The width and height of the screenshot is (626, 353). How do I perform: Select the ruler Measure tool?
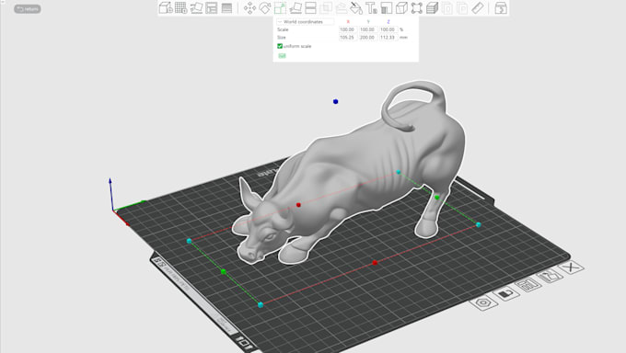pos(478,7)
